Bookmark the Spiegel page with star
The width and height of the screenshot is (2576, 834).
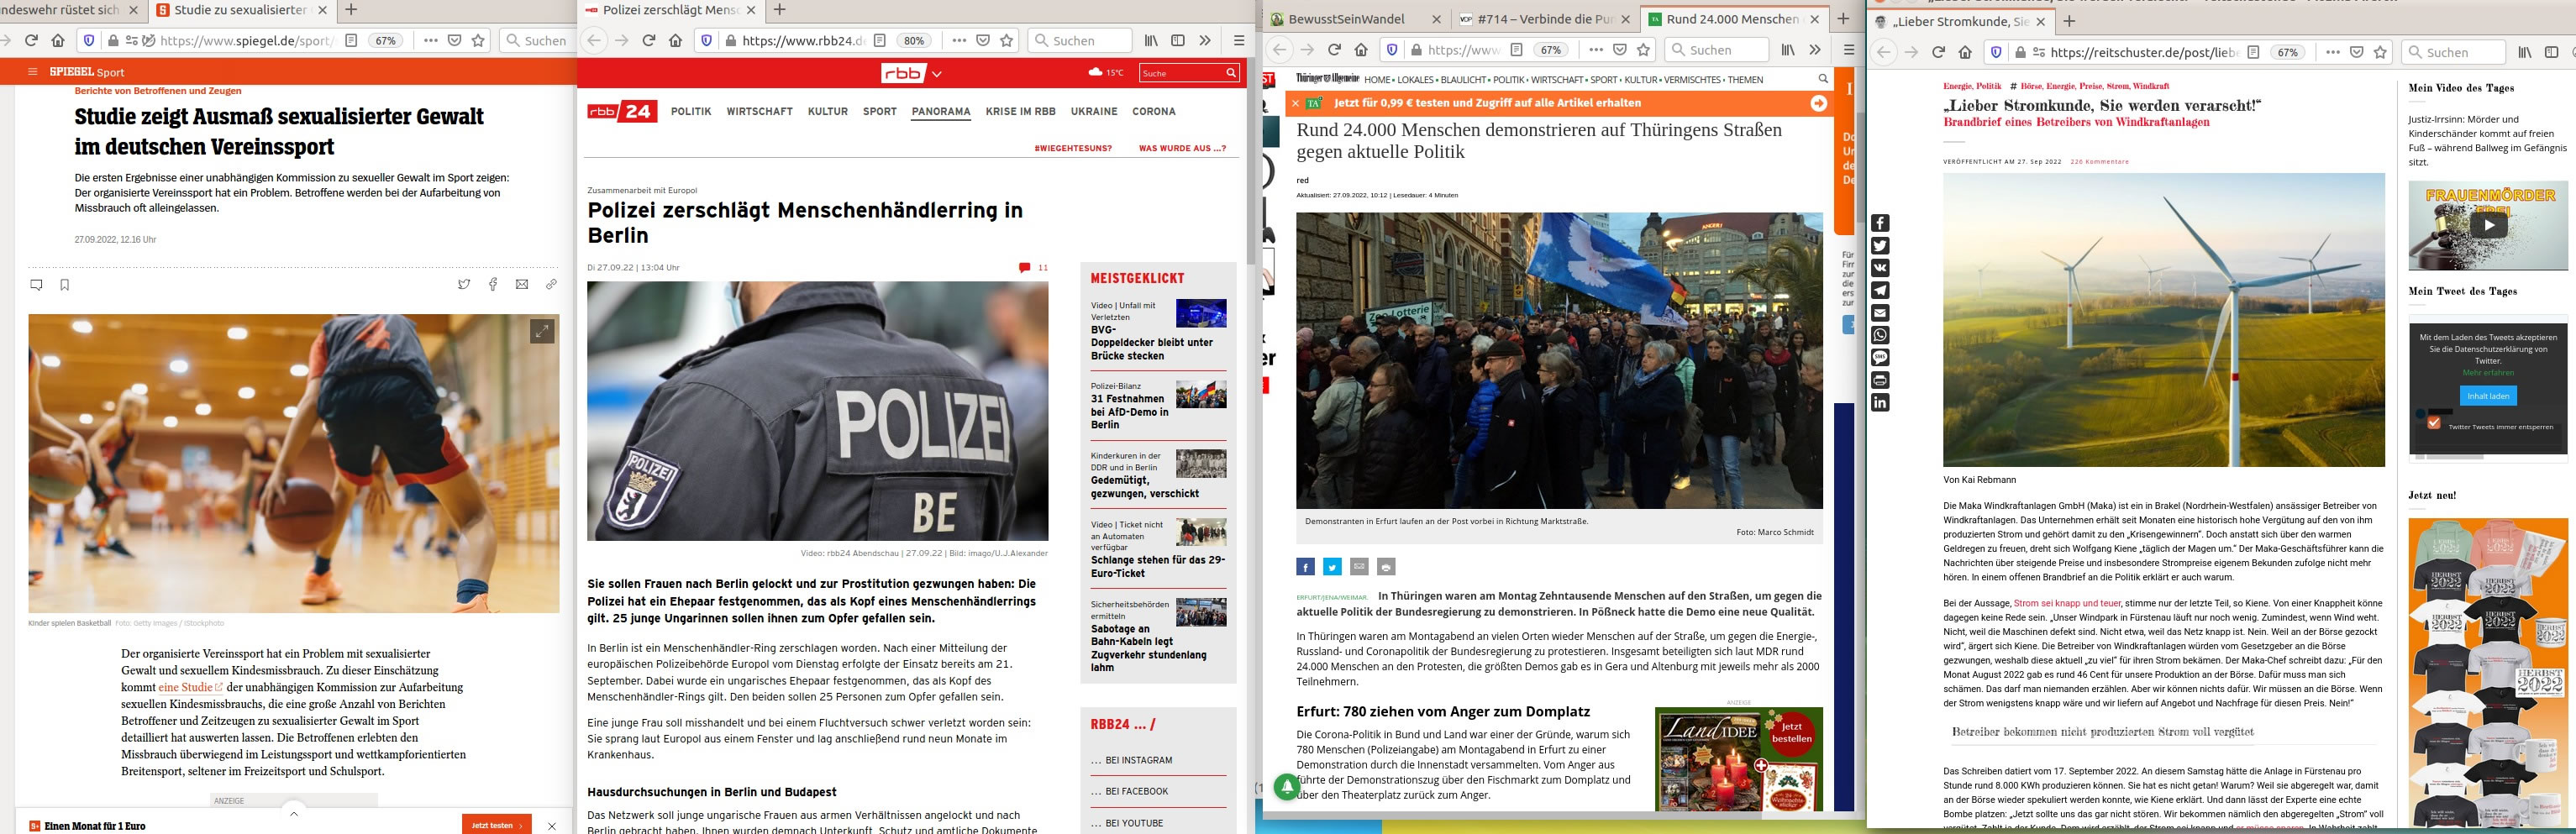(x=478, y=40)
